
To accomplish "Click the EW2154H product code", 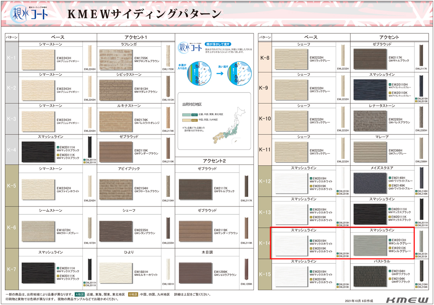I will 141,188.
